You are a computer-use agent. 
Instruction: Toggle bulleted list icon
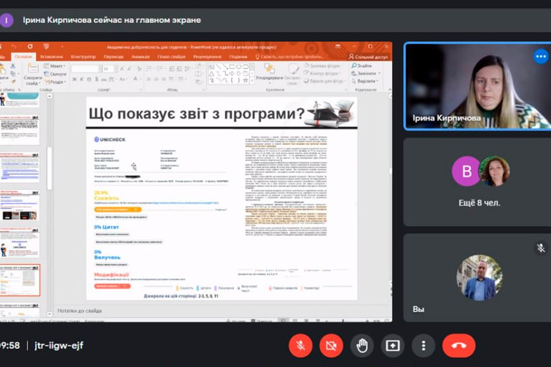pos(149,69)
